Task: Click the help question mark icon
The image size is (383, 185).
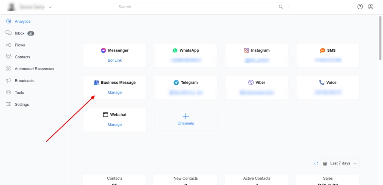Action: coord(360,7)
